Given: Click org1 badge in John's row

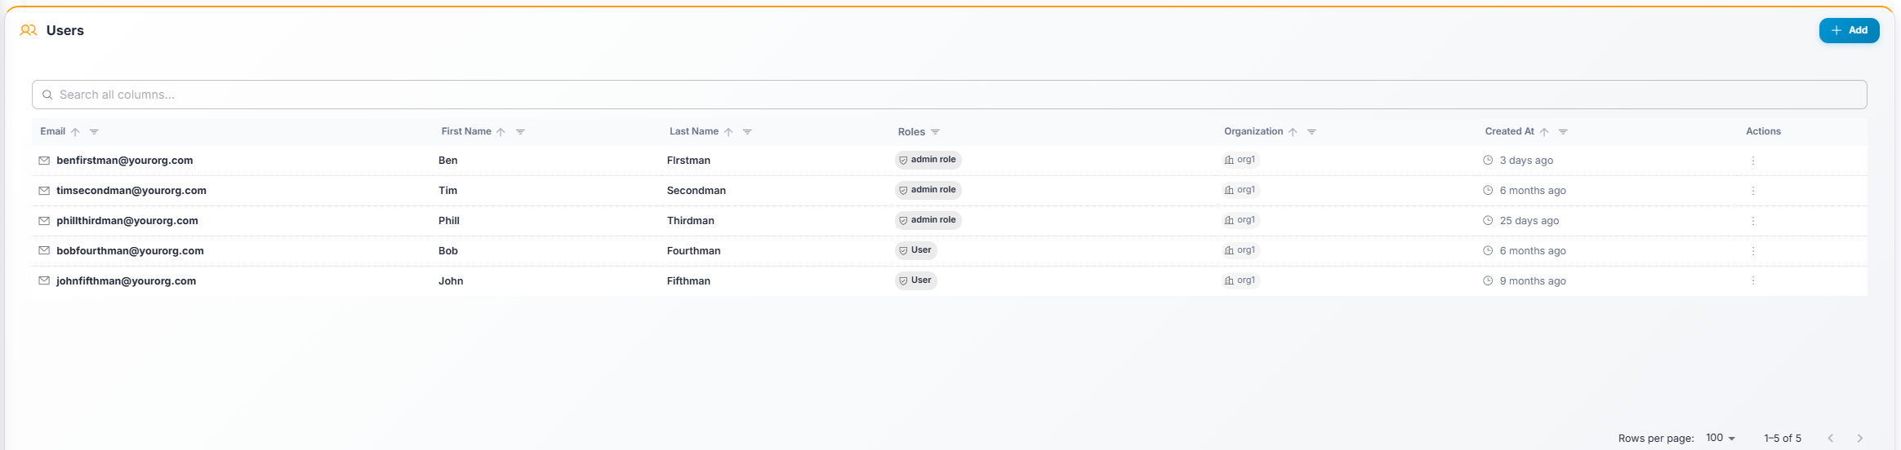Looking at the screenshot, I should coord(1240,280).
